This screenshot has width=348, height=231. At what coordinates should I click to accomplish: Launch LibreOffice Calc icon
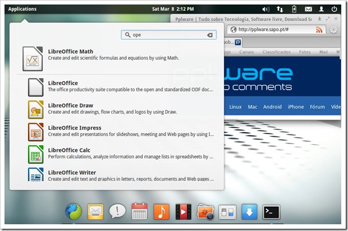[35, 154]
